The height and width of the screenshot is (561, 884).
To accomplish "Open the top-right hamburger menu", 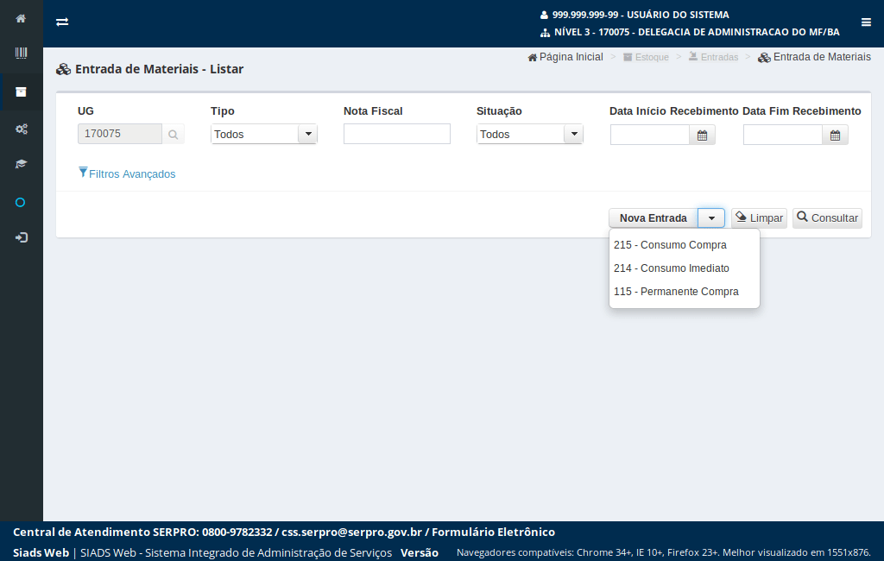I will coord(866,22).
